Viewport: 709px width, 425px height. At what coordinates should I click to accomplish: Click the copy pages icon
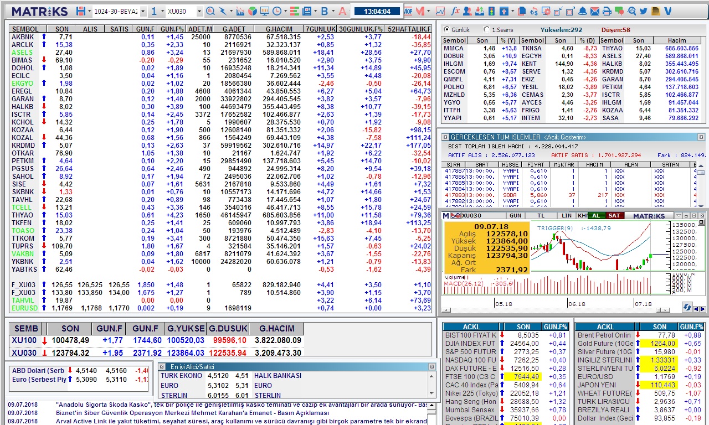[522, 11]
